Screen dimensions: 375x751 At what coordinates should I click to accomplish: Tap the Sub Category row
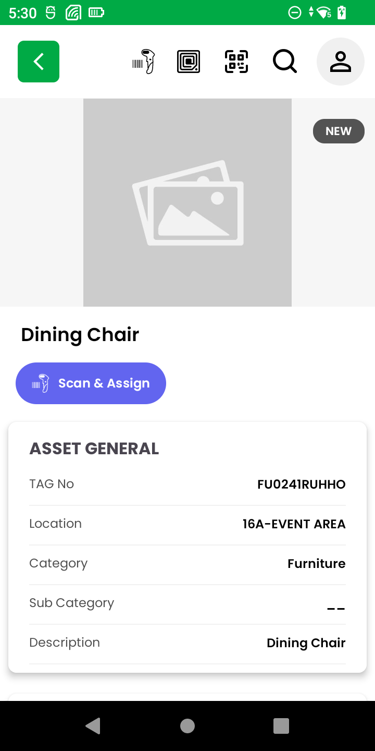[x=187, y=604]
